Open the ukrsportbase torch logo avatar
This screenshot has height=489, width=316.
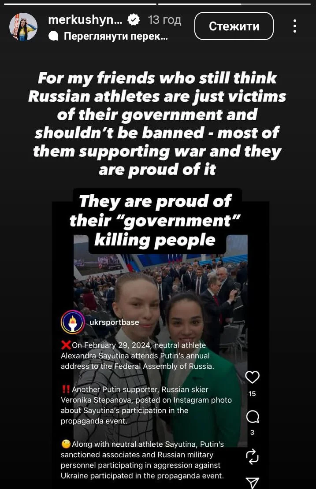73,322
